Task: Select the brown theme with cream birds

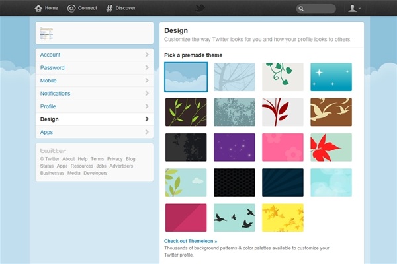Action: pos(331,112)
